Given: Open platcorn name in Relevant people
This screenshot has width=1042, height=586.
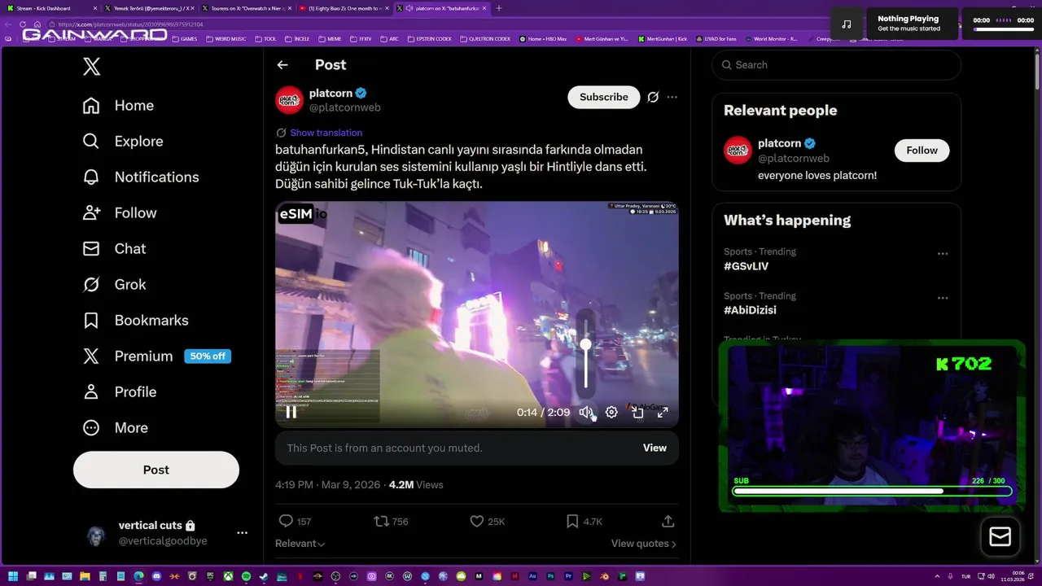Looking at the screenshot, I should 779,143.
